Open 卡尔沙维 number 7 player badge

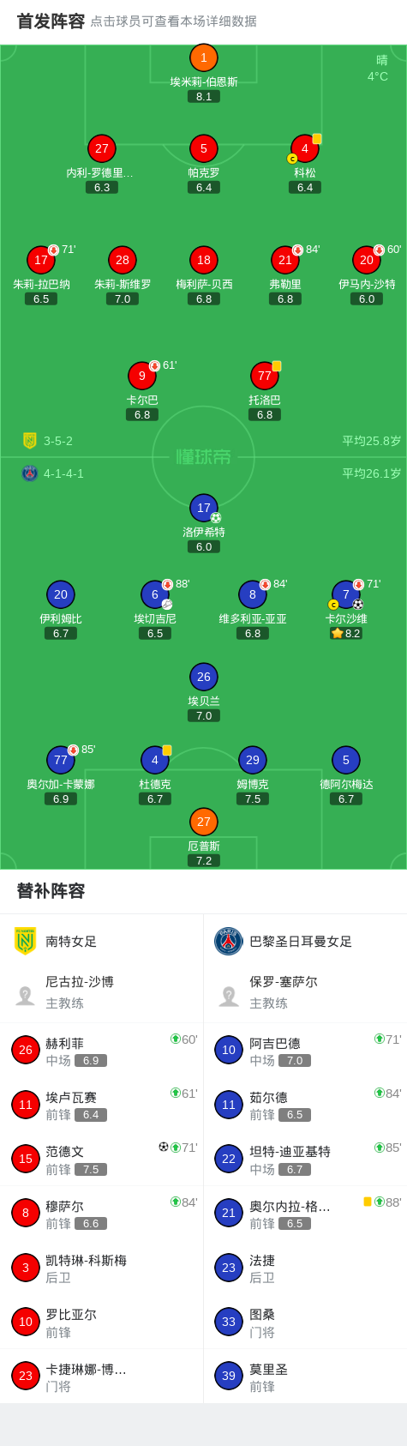click(346, 594)
